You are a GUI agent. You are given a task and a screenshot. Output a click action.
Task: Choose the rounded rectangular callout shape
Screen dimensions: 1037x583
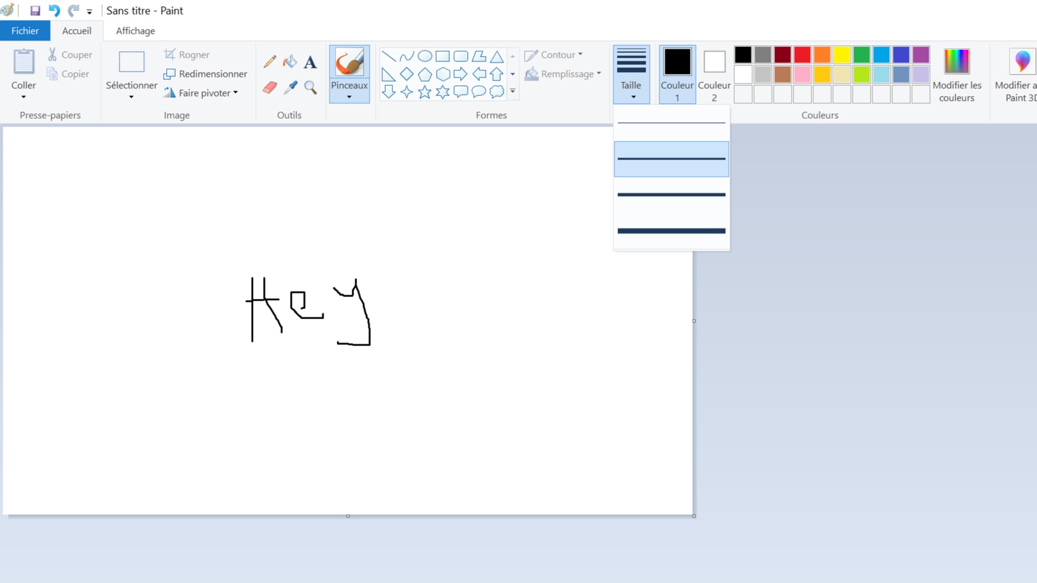pos(461,92)
